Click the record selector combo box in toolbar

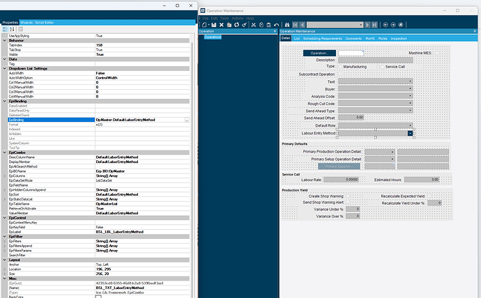[335, 25]
